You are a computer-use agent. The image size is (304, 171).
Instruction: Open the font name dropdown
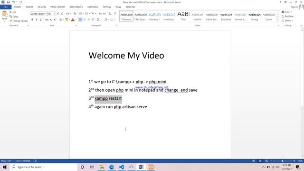46,14
